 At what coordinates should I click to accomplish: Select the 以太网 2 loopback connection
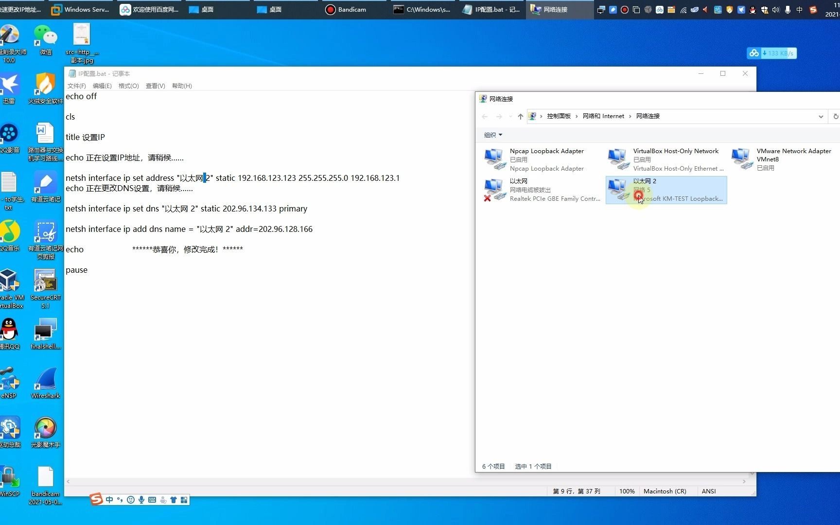click(x=666, y=190)
